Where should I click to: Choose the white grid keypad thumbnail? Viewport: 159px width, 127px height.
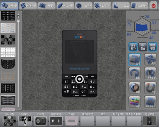pos(8,52)
